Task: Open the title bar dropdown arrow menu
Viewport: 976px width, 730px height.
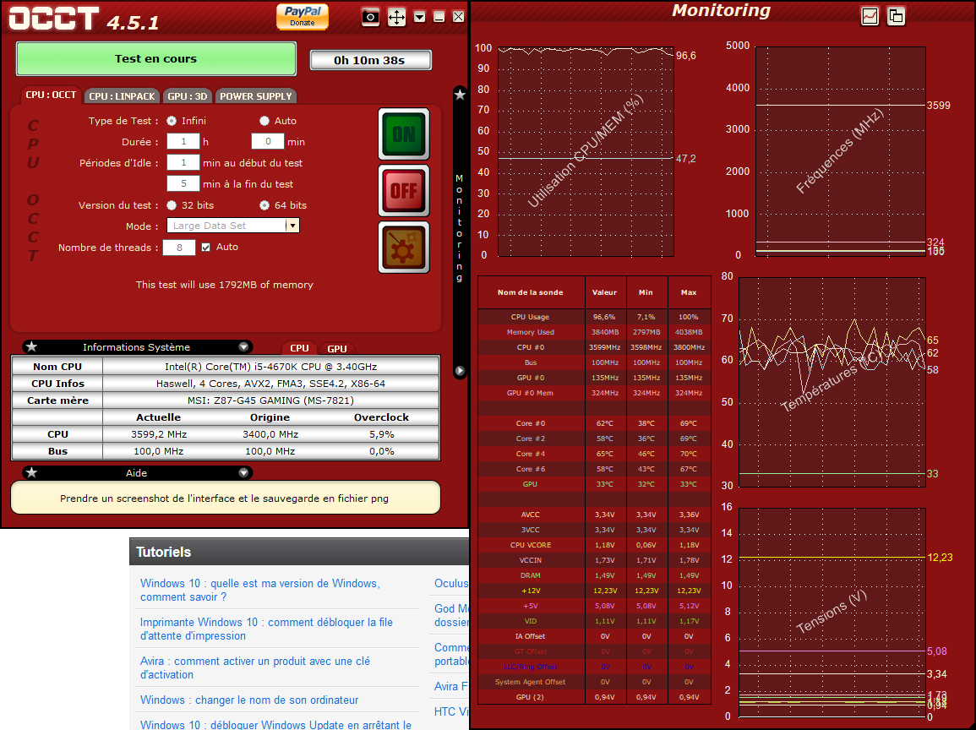Action: [419, 17]
